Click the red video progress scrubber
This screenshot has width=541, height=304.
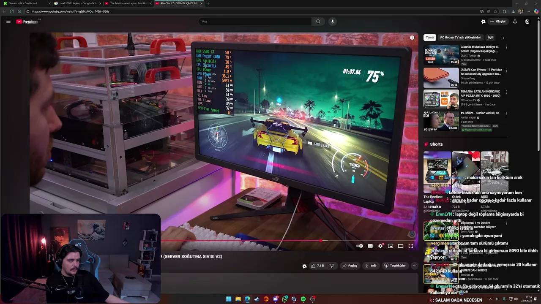321,241
